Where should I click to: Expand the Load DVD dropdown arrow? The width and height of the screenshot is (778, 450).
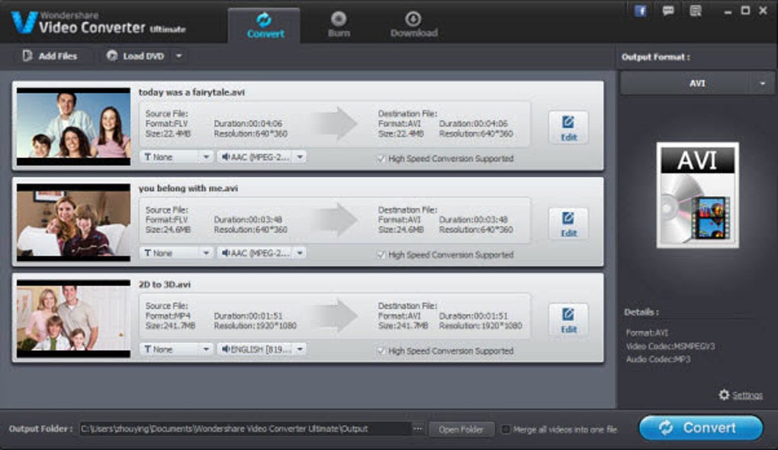coord(178,56)
